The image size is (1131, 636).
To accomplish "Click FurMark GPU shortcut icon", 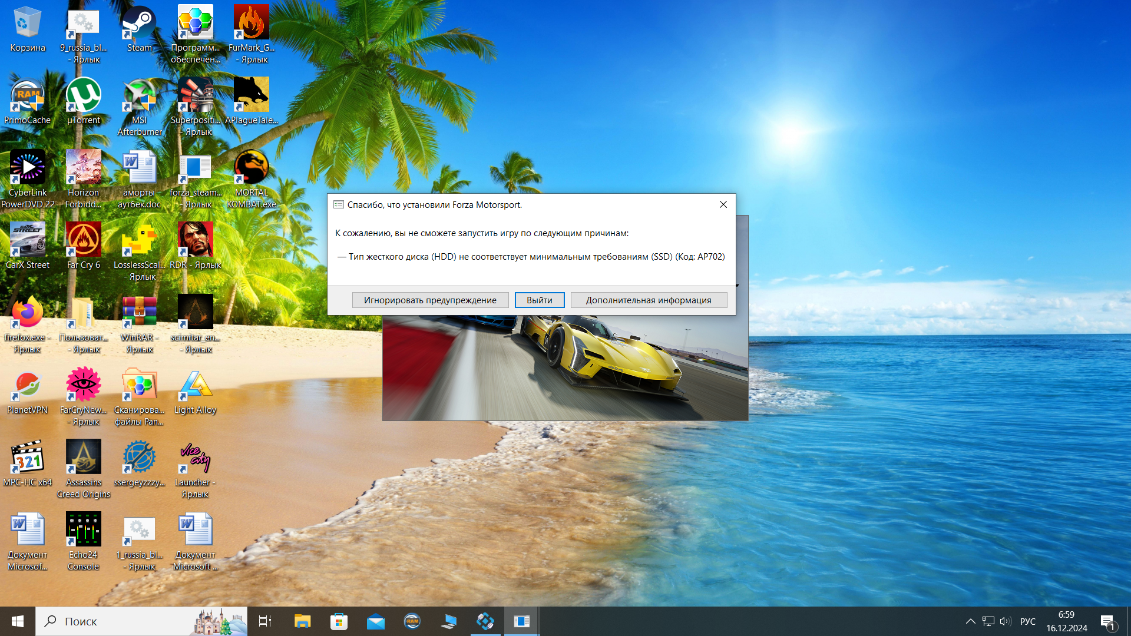I will (251, 24).
